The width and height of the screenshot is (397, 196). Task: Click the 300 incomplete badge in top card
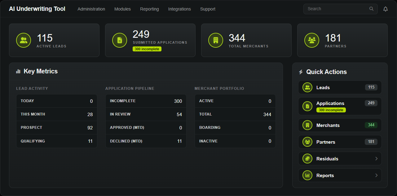click(147, 49)
